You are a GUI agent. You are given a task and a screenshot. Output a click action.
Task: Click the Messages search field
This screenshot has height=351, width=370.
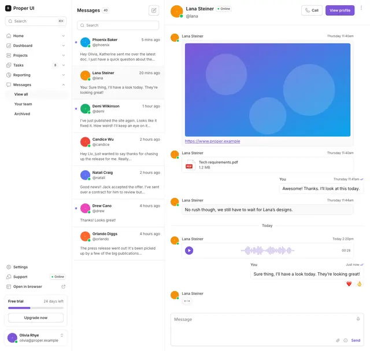point(118,25)
